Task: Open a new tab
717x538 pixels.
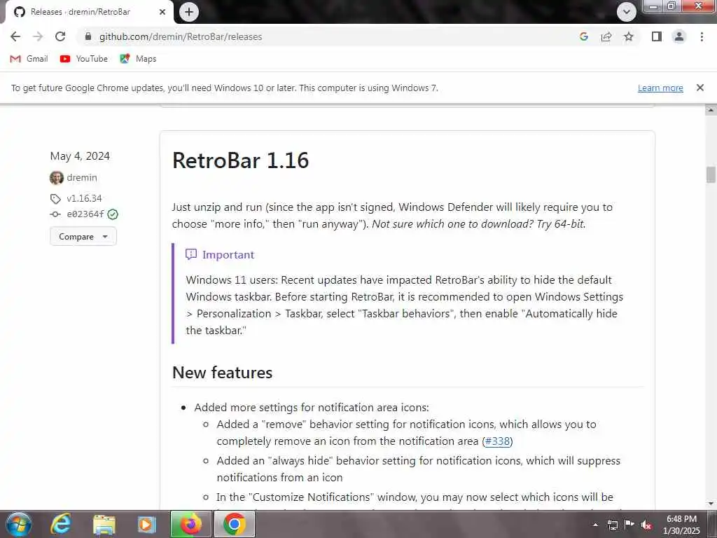Action: pos(189,12)
